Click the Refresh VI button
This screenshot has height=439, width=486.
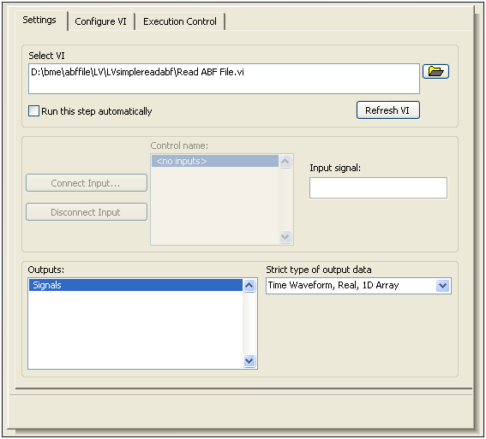click(388, 110)
